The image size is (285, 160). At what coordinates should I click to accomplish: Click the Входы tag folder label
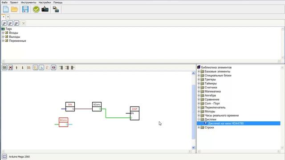(13, 32)
